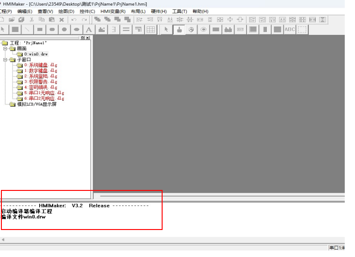Redo the last undone action
The image size is (355, 257).
pyautogui.click(x=84, y=20)
